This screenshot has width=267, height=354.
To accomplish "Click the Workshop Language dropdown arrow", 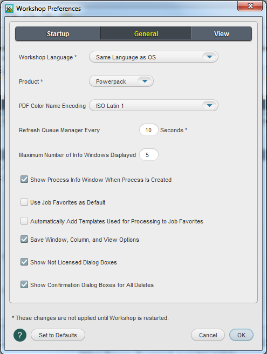I will click(x=209, y=57).
